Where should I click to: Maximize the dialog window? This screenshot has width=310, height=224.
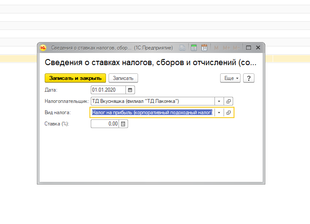tap(248, 48)
